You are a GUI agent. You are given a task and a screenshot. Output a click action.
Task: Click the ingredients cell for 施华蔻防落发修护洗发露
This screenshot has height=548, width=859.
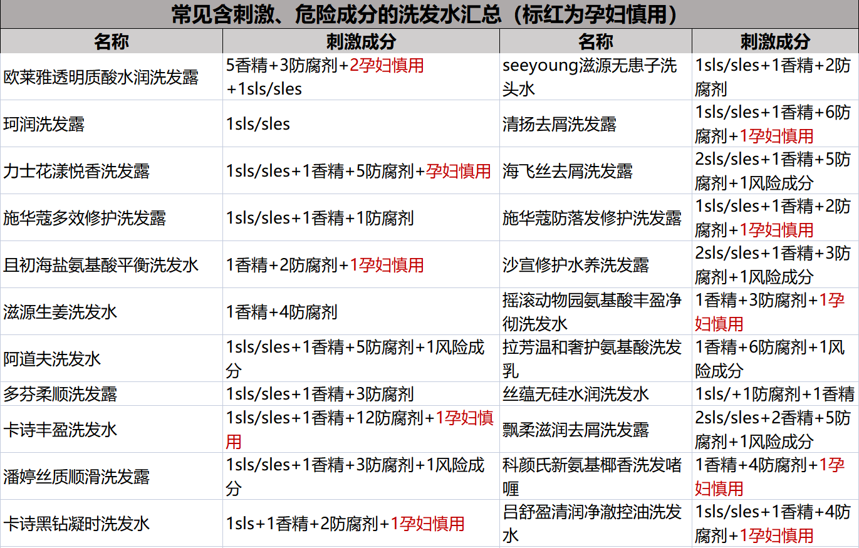[x=776, y=217]
